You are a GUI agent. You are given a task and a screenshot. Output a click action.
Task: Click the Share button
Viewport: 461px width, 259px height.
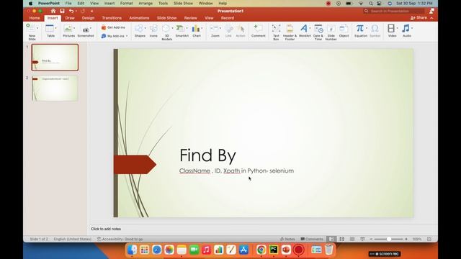[x=419, y=17]
